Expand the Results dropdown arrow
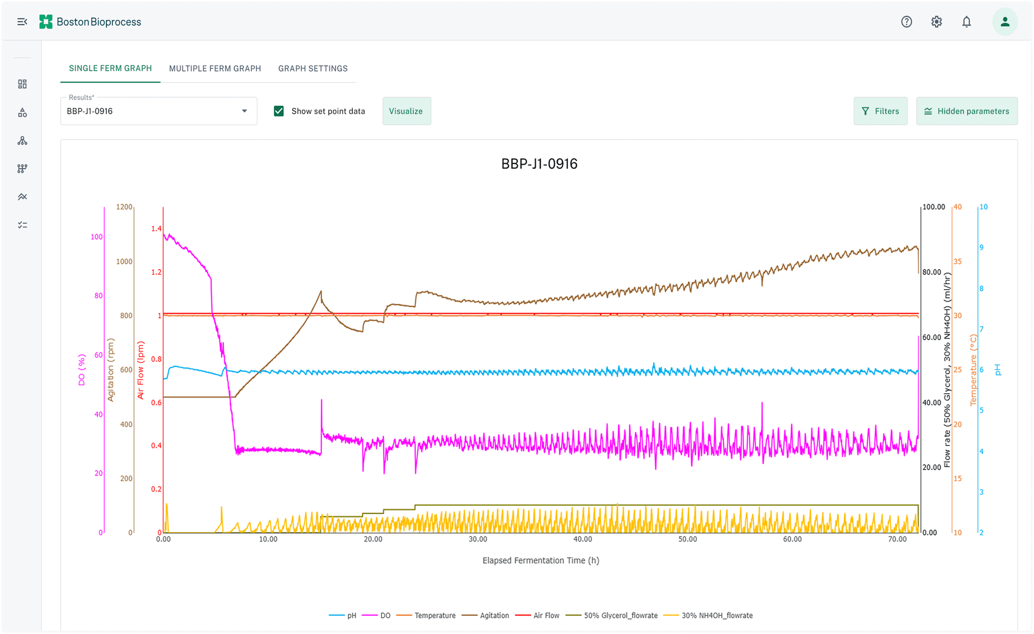This screenshot has height=634, width=1034. point(244,111)
